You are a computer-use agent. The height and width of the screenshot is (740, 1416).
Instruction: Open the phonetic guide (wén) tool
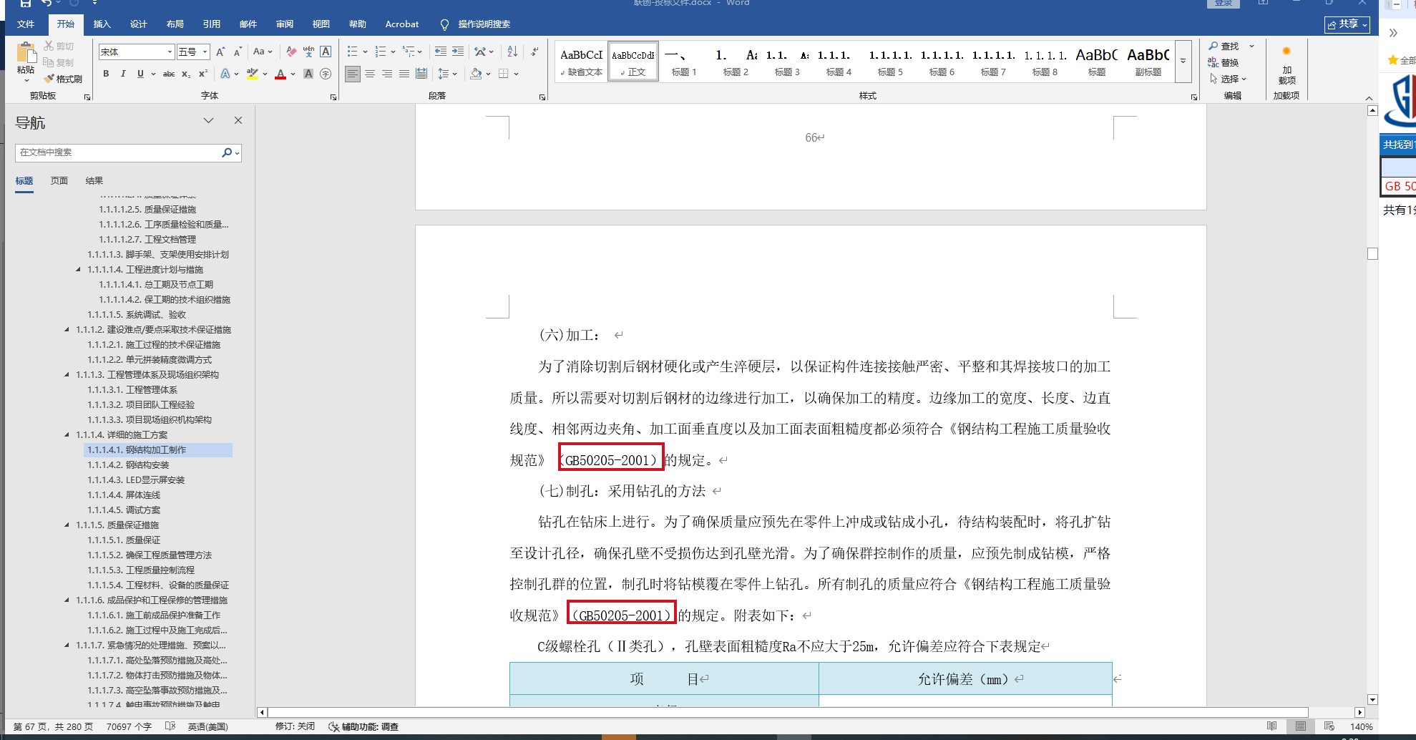click(x=308, y=52)
